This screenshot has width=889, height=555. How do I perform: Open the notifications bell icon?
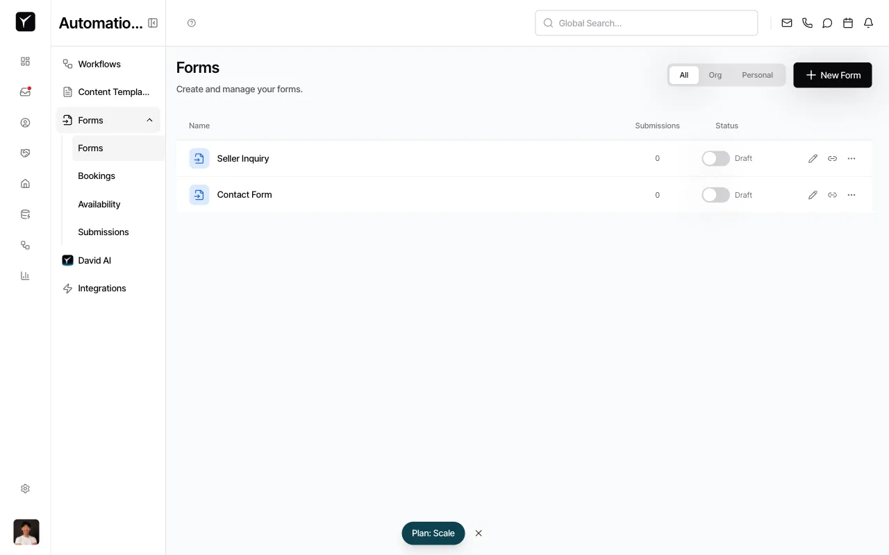(x=867, y=22)
